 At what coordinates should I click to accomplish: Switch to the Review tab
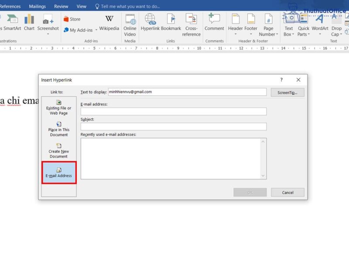click(x=61, y=6)
